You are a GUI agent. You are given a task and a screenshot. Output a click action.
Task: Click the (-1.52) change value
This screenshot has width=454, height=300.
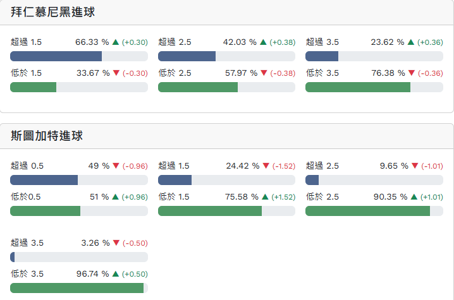click(x=284, y=166)
